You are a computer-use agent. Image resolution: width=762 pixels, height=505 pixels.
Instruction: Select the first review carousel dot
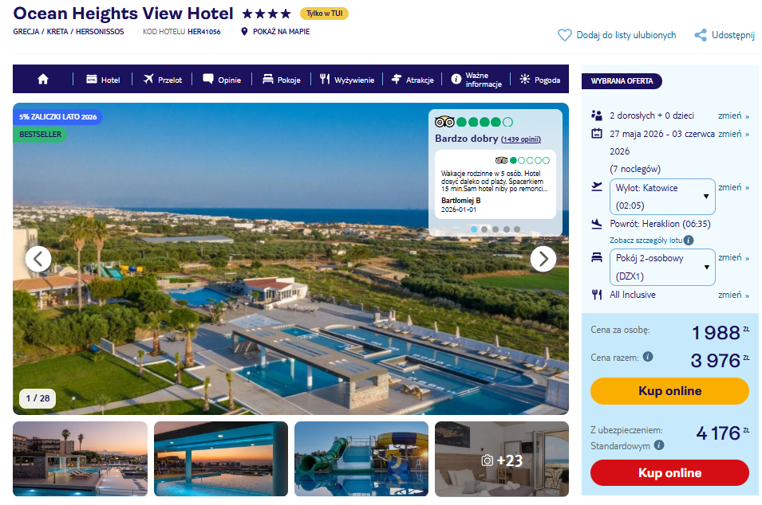click(x=474, y=229)
